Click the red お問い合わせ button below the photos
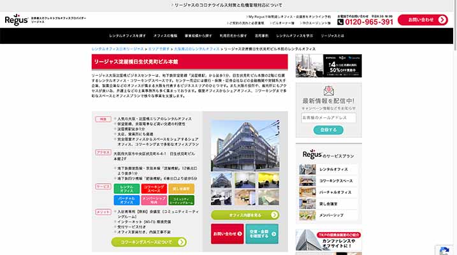The height and width of the screenshot is (255, 457). point(228,234)
